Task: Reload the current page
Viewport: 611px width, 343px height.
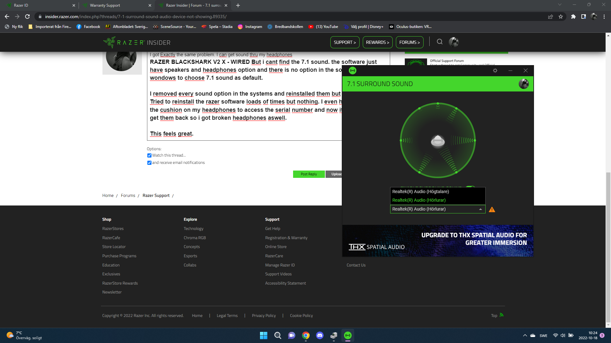Action: coord(27,17)
